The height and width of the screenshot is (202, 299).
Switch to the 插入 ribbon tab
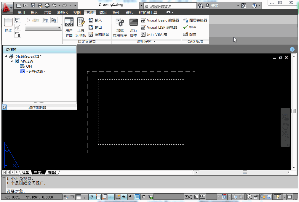coord(34,12)
